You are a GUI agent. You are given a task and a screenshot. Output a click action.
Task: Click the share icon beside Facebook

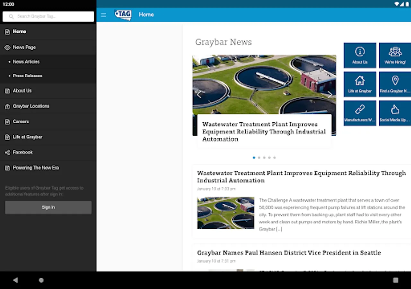7,153
